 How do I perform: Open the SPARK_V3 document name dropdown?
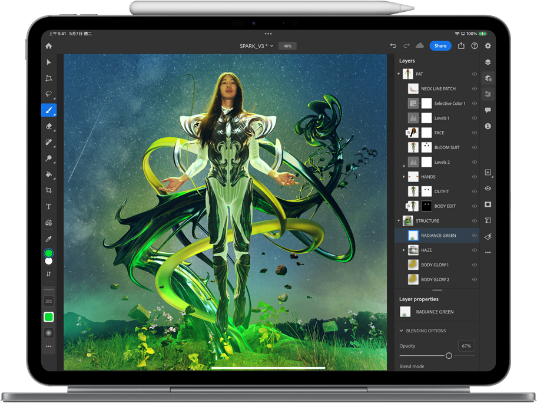pyautogui.click(x=257, y=46)
